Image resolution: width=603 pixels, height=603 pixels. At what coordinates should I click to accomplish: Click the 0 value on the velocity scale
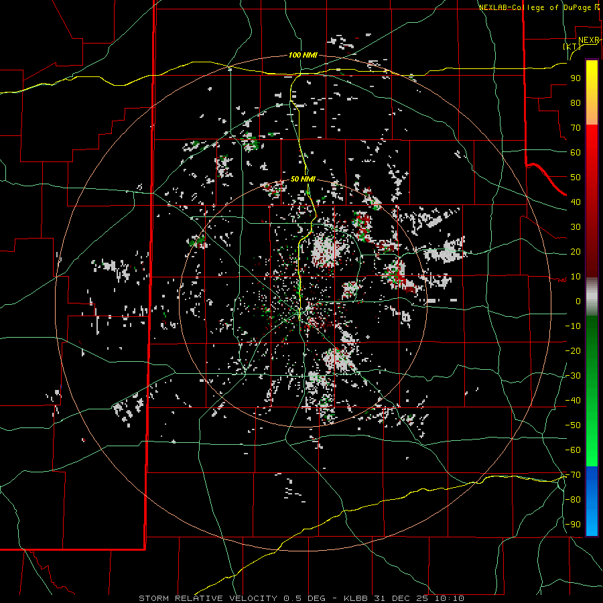(578, 301)
